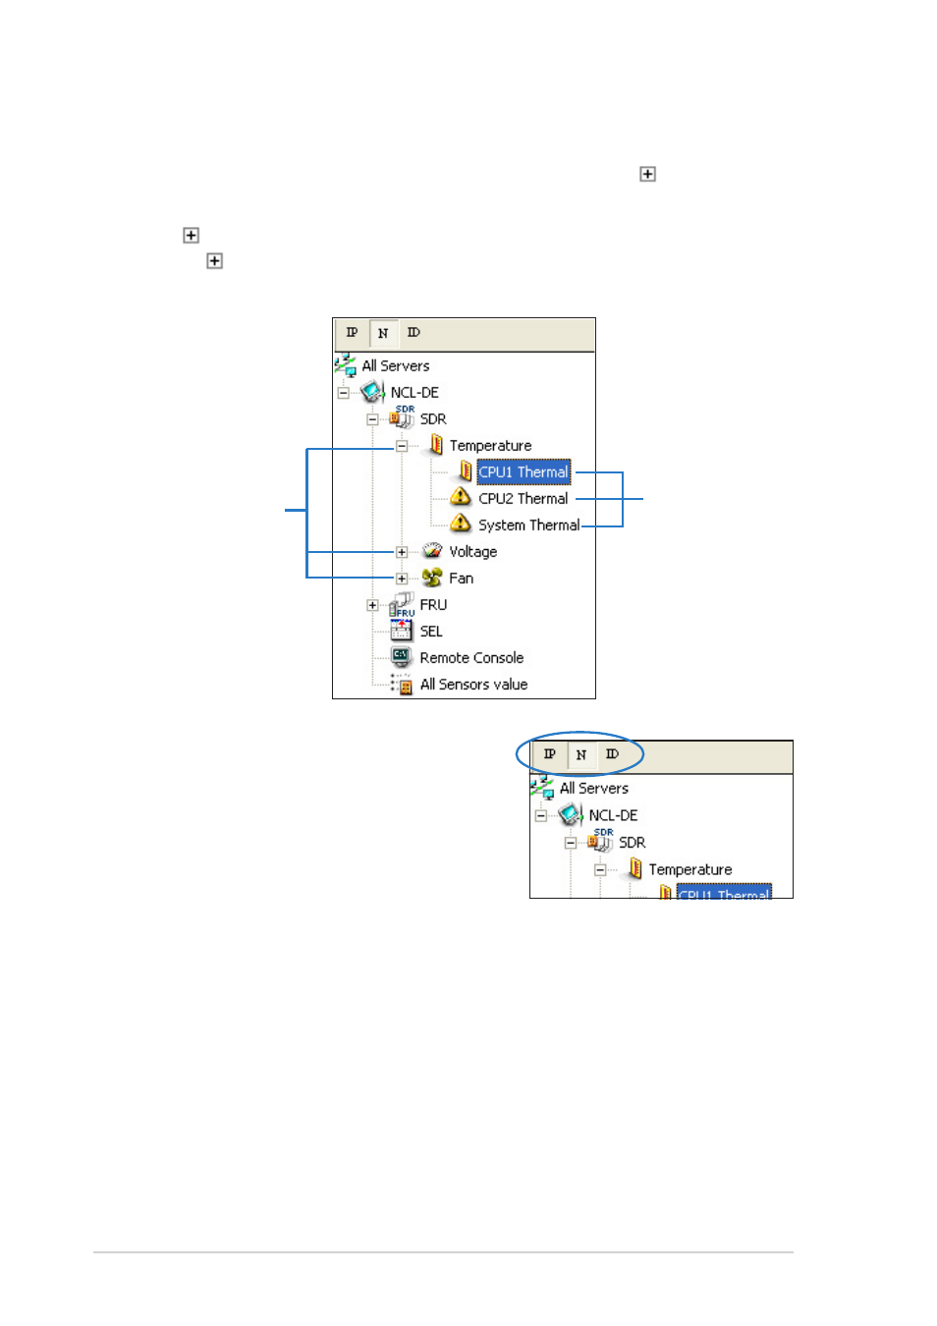
Task: Select Temperature label in the cropped tree
Action: [x=690, y=869]
